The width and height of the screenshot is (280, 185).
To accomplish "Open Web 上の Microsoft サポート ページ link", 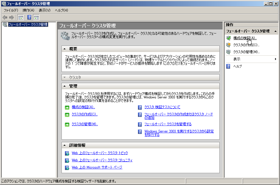I will tap(97, 167).
